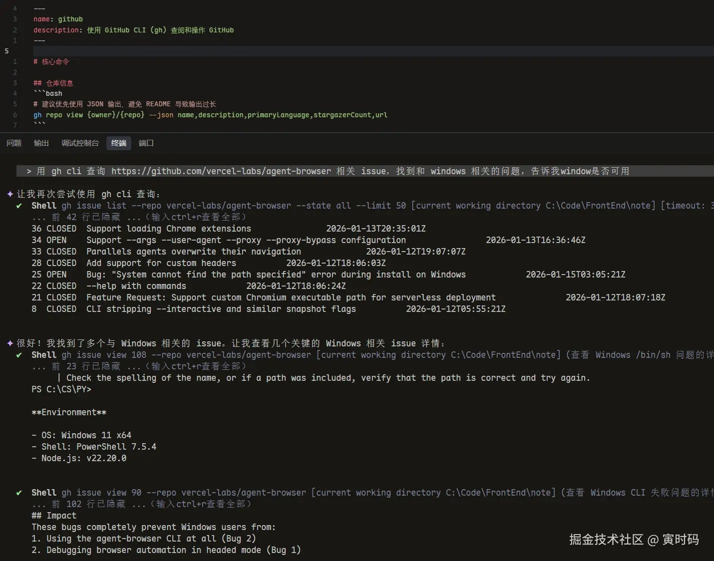Click issue 36 'Support loading Chrome extensions'
The width and height of the screenshot is (714, 561).
229,229
